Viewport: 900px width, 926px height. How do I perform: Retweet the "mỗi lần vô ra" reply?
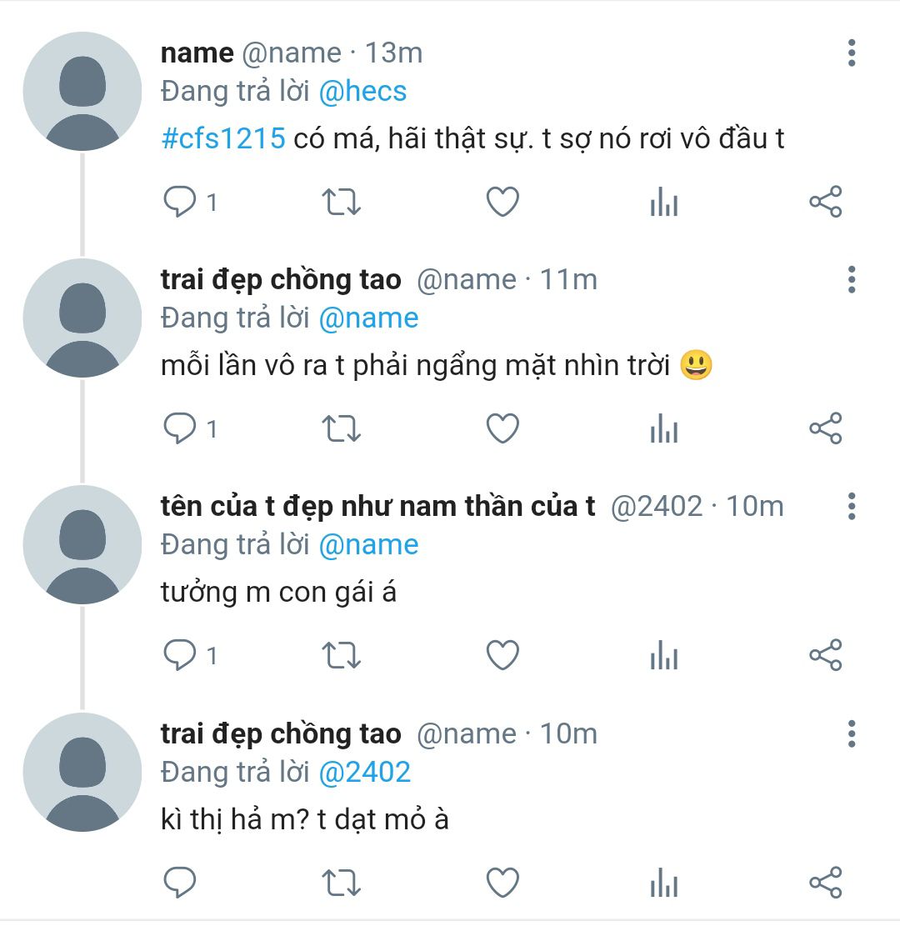[x=341, y=429]
